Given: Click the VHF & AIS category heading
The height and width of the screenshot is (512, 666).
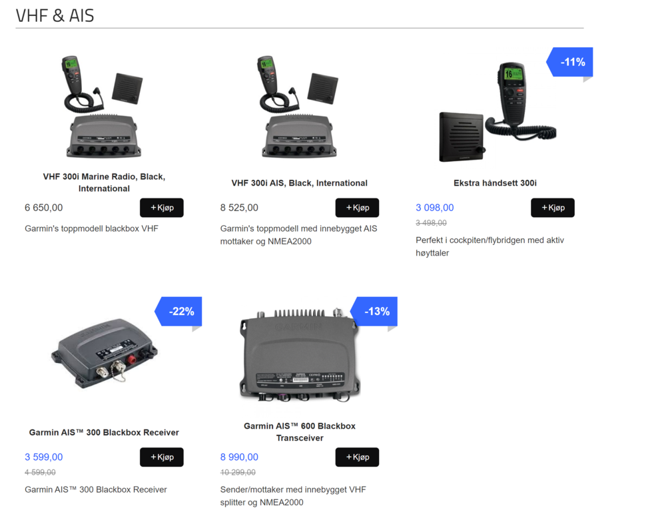Looking at the screenshot, I should [55, 16].
